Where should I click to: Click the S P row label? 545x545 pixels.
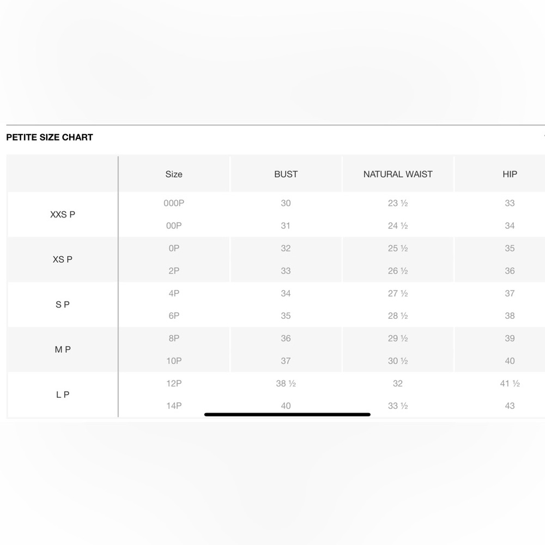tap(63, 305)
